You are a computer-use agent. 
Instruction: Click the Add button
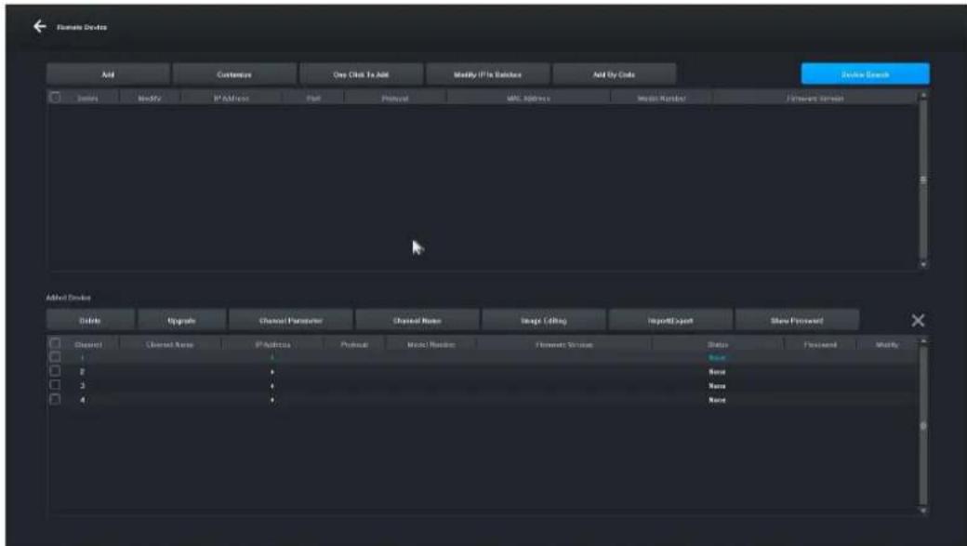(x=108, y=74)
